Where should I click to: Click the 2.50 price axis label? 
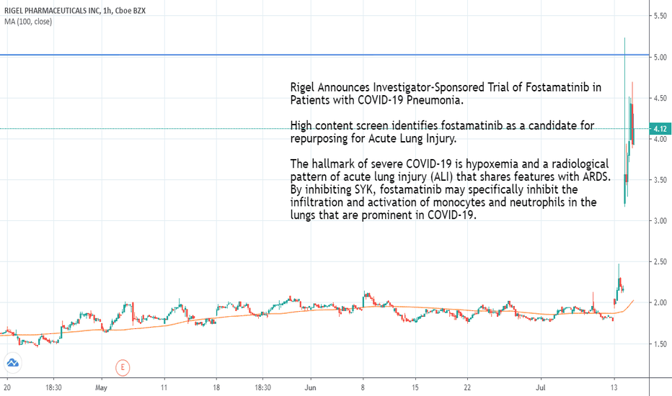point(660,261)
